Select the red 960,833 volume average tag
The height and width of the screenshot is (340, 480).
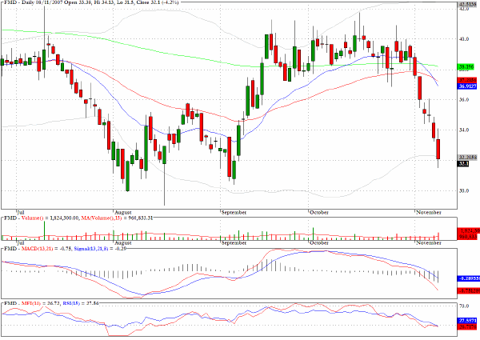point(467,237)
